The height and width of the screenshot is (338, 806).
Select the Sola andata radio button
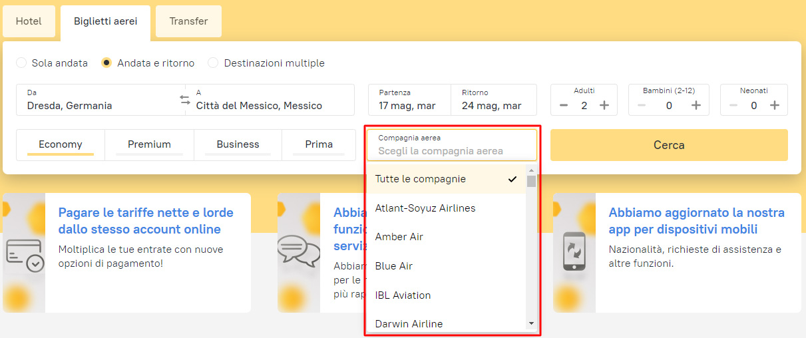(x=21, y=63)
